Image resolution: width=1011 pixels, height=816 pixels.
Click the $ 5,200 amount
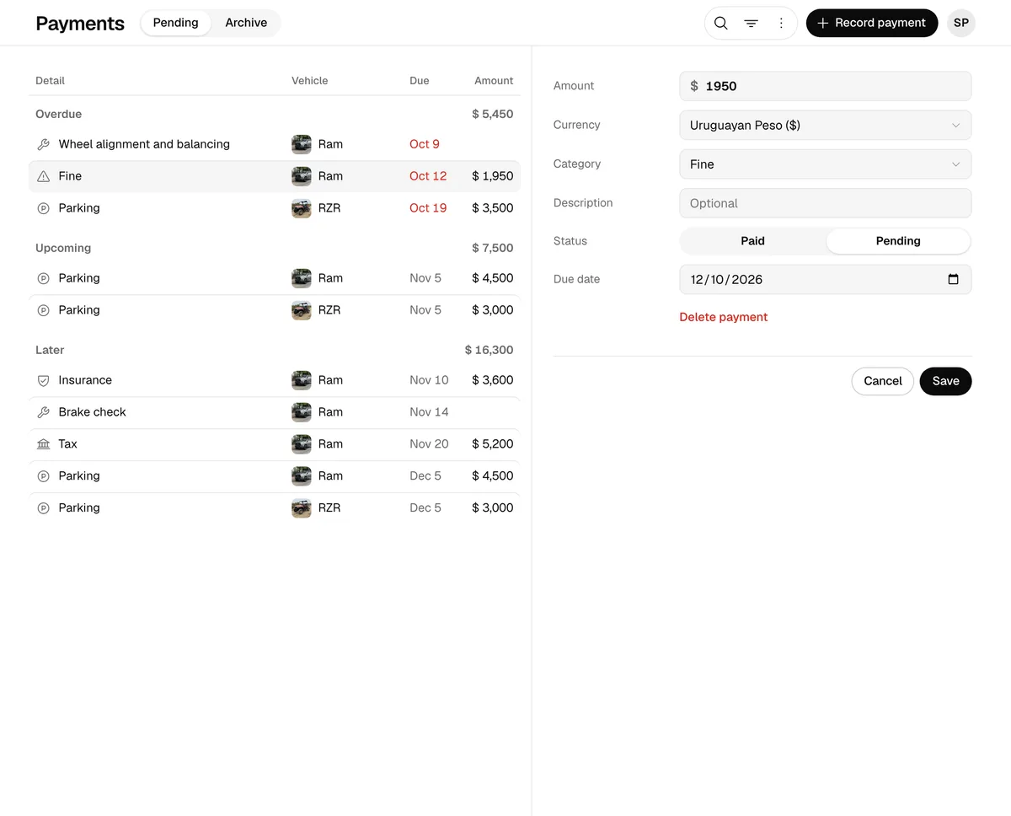[x=493, y=444]
